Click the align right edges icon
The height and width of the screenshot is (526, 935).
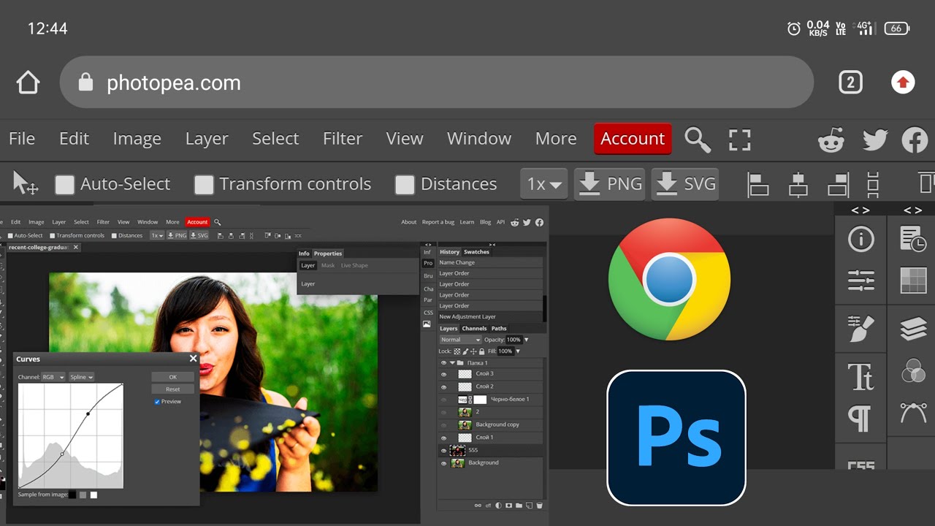(838, 184)
